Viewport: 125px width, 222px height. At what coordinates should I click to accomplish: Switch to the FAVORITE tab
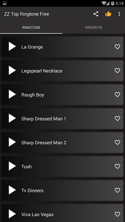click(94, 27)
